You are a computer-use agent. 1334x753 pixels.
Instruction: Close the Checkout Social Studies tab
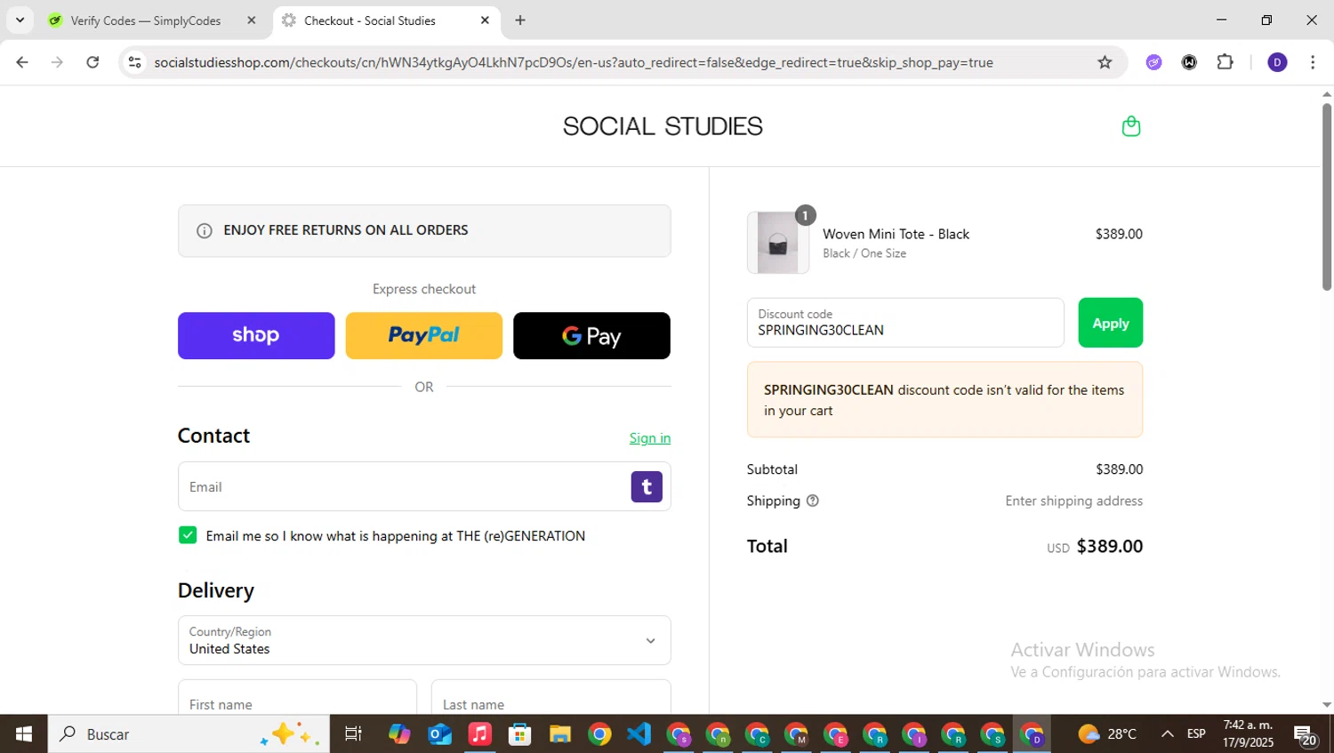[485, 20]
